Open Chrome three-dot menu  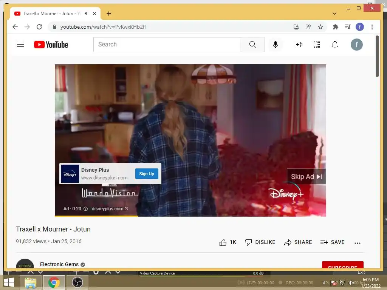[372, 27]
